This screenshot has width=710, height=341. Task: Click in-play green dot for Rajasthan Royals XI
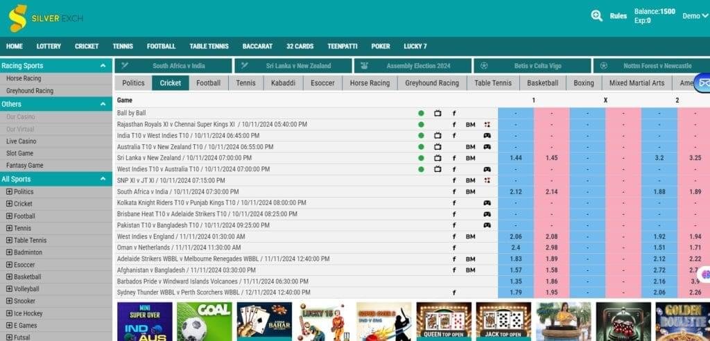pos(421,125)
